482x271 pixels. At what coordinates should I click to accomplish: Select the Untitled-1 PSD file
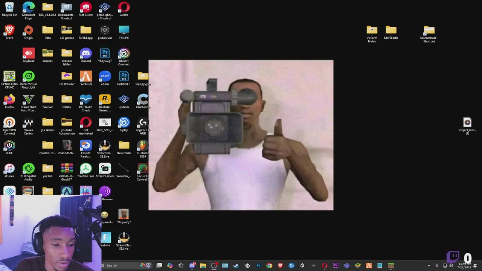click(124, 78)
